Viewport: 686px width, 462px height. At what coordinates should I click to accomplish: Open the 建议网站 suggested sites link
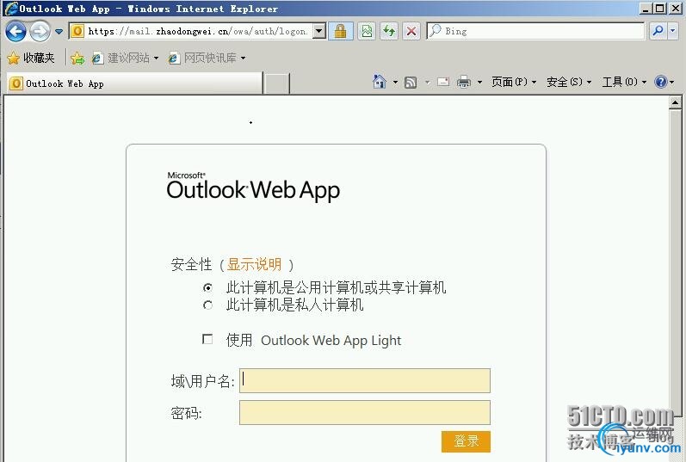[x=125, y=58]
